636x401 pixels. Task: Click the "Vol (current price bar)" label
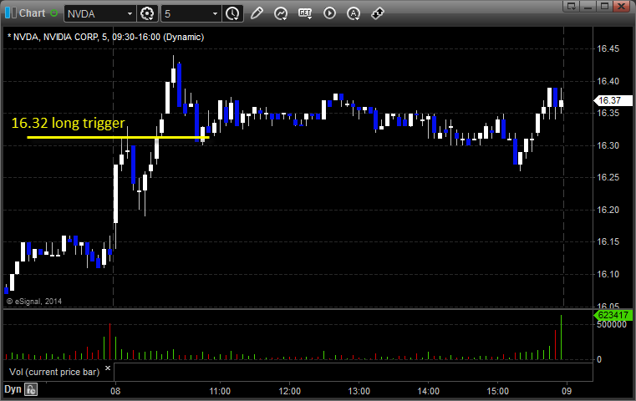point(54,372)
